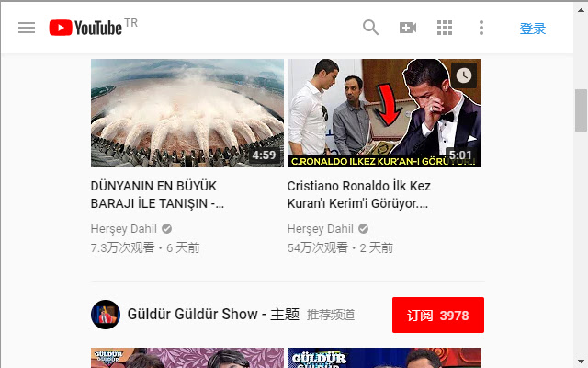
Task: Click the 推荐频道 label
Action: point(331,315)
